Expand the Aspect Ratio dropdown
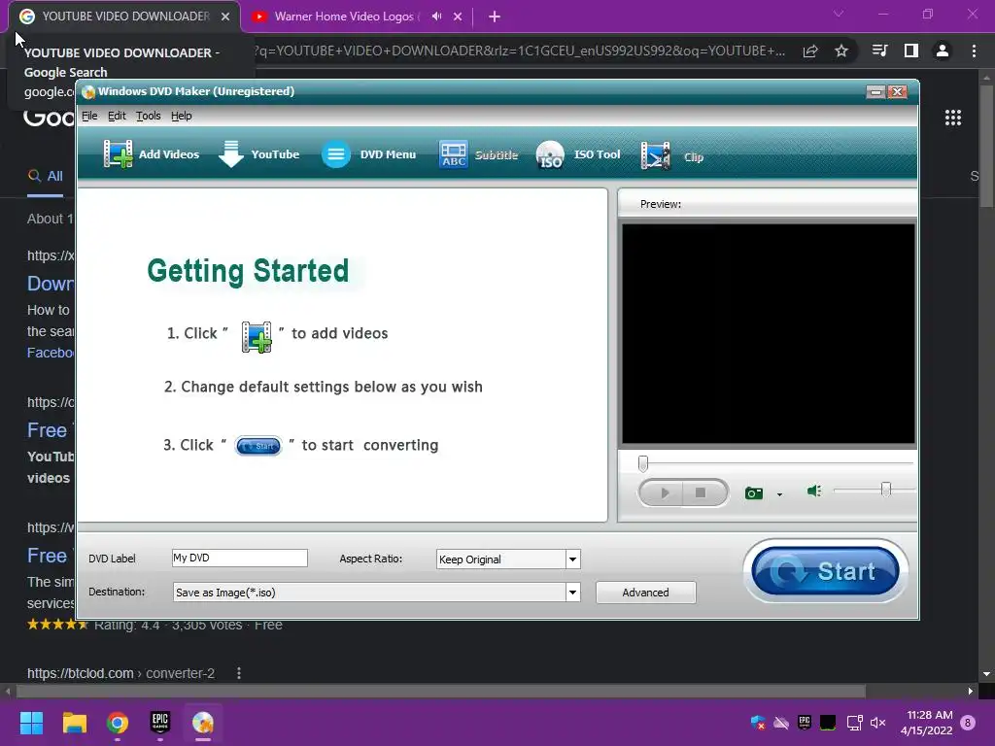 coord(572,559)
